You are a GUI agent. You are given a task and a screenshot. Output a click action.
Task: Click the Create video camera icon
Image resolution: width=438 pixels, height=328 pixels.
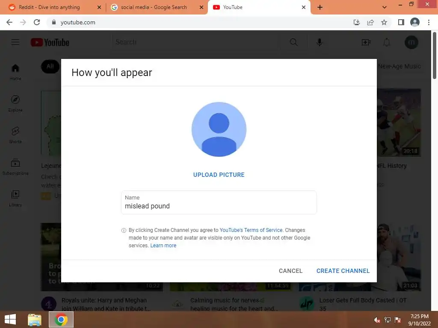(x=366, y=42)
